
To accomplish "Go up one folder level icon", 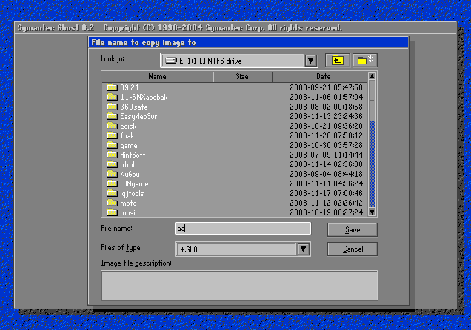I will click(338, 61).
